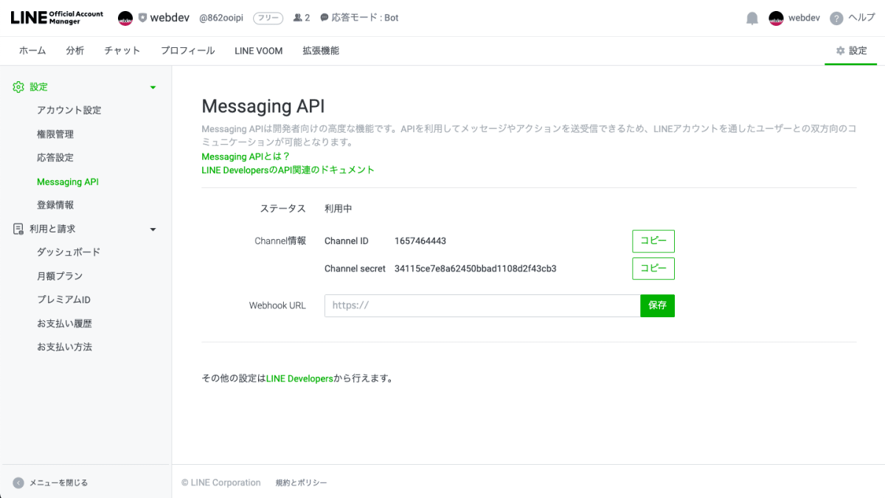The image size is (885, 498).
Task: Collapse the 設定 sidebar section arrow
Action: pos(153,87)
